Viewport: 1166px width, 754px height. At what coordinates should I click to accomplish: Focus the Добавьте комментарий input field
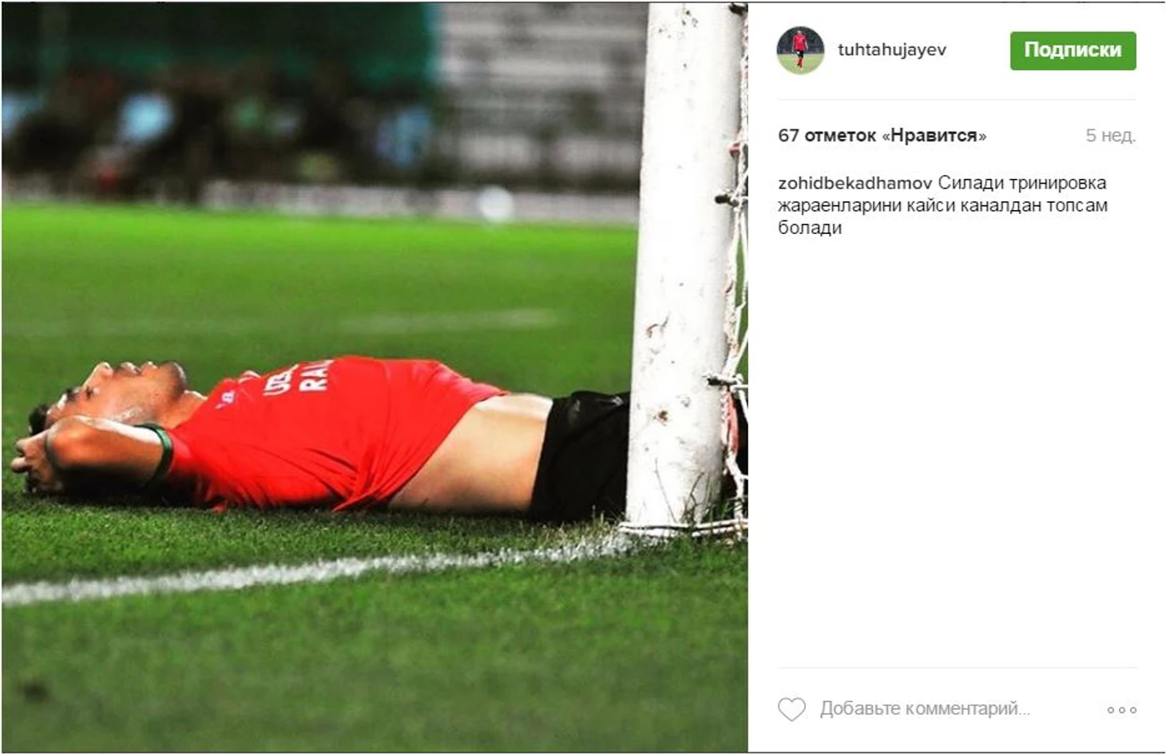925,708
